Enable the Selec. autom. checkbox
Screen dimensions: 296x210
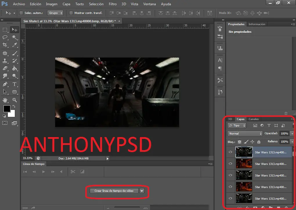21,13
